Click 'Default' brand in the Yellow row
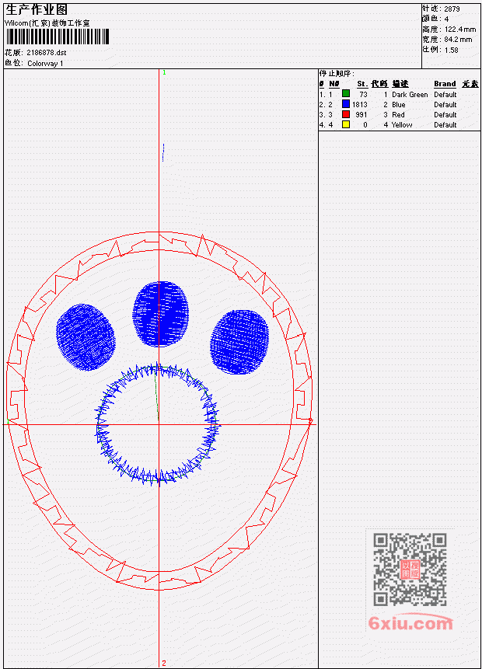 445,125
